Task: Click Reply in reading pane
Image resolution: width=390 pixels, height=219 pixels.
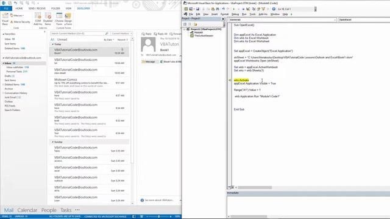Action: click(146, 34)
